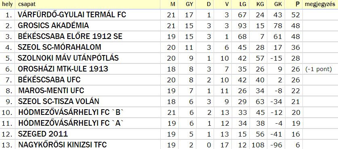
Task: Select the 'P' points column header
Action: tap(298, 4)
